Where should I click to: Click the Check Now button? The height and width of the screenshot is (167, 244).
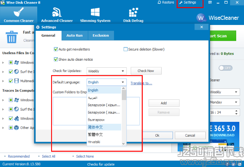click(x=146, y=71)
